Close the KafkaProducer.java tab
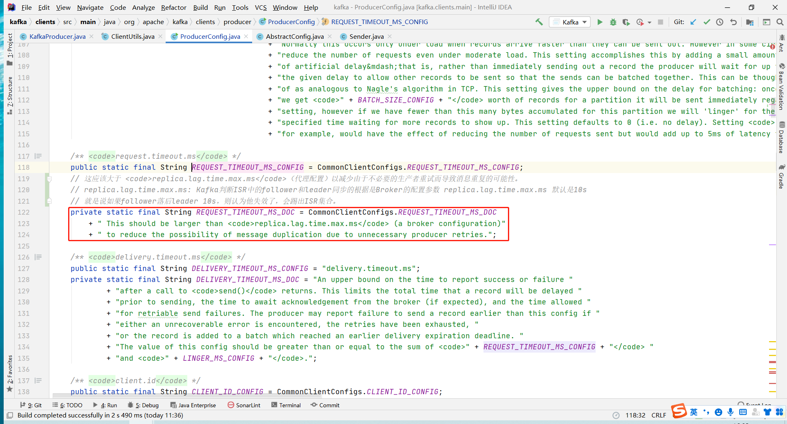787x424 pixels. [x=91, y=36]
